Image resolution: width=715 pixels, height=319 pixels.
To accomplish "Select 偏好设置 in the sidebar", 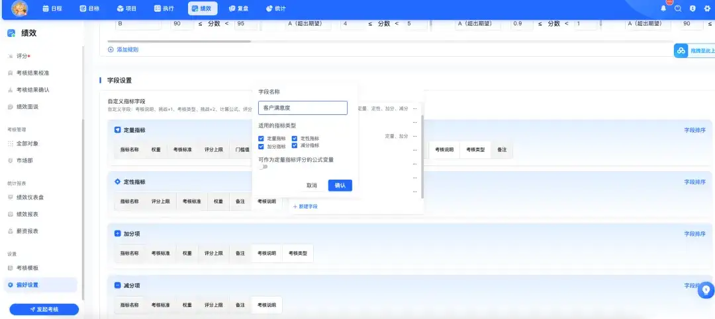I will [x=40, y=285].
